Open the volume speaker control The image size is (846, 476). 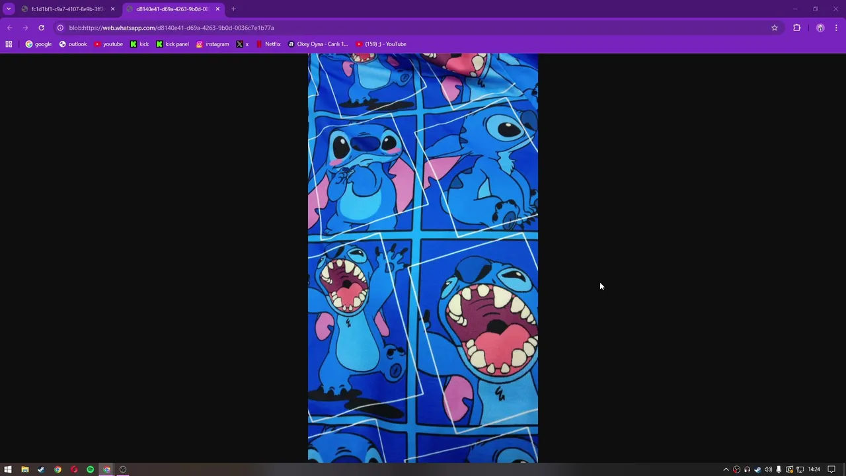(x=768, y=469)
